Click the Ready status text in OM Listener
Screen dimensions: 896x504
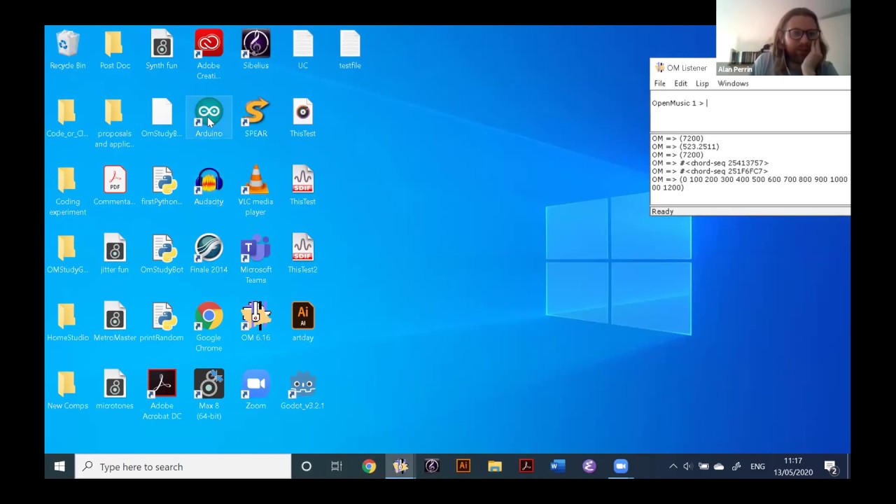coord(662,211)
